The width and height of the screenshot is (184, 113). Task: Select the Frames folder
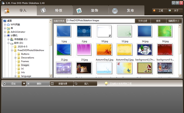tap(25, 61)
